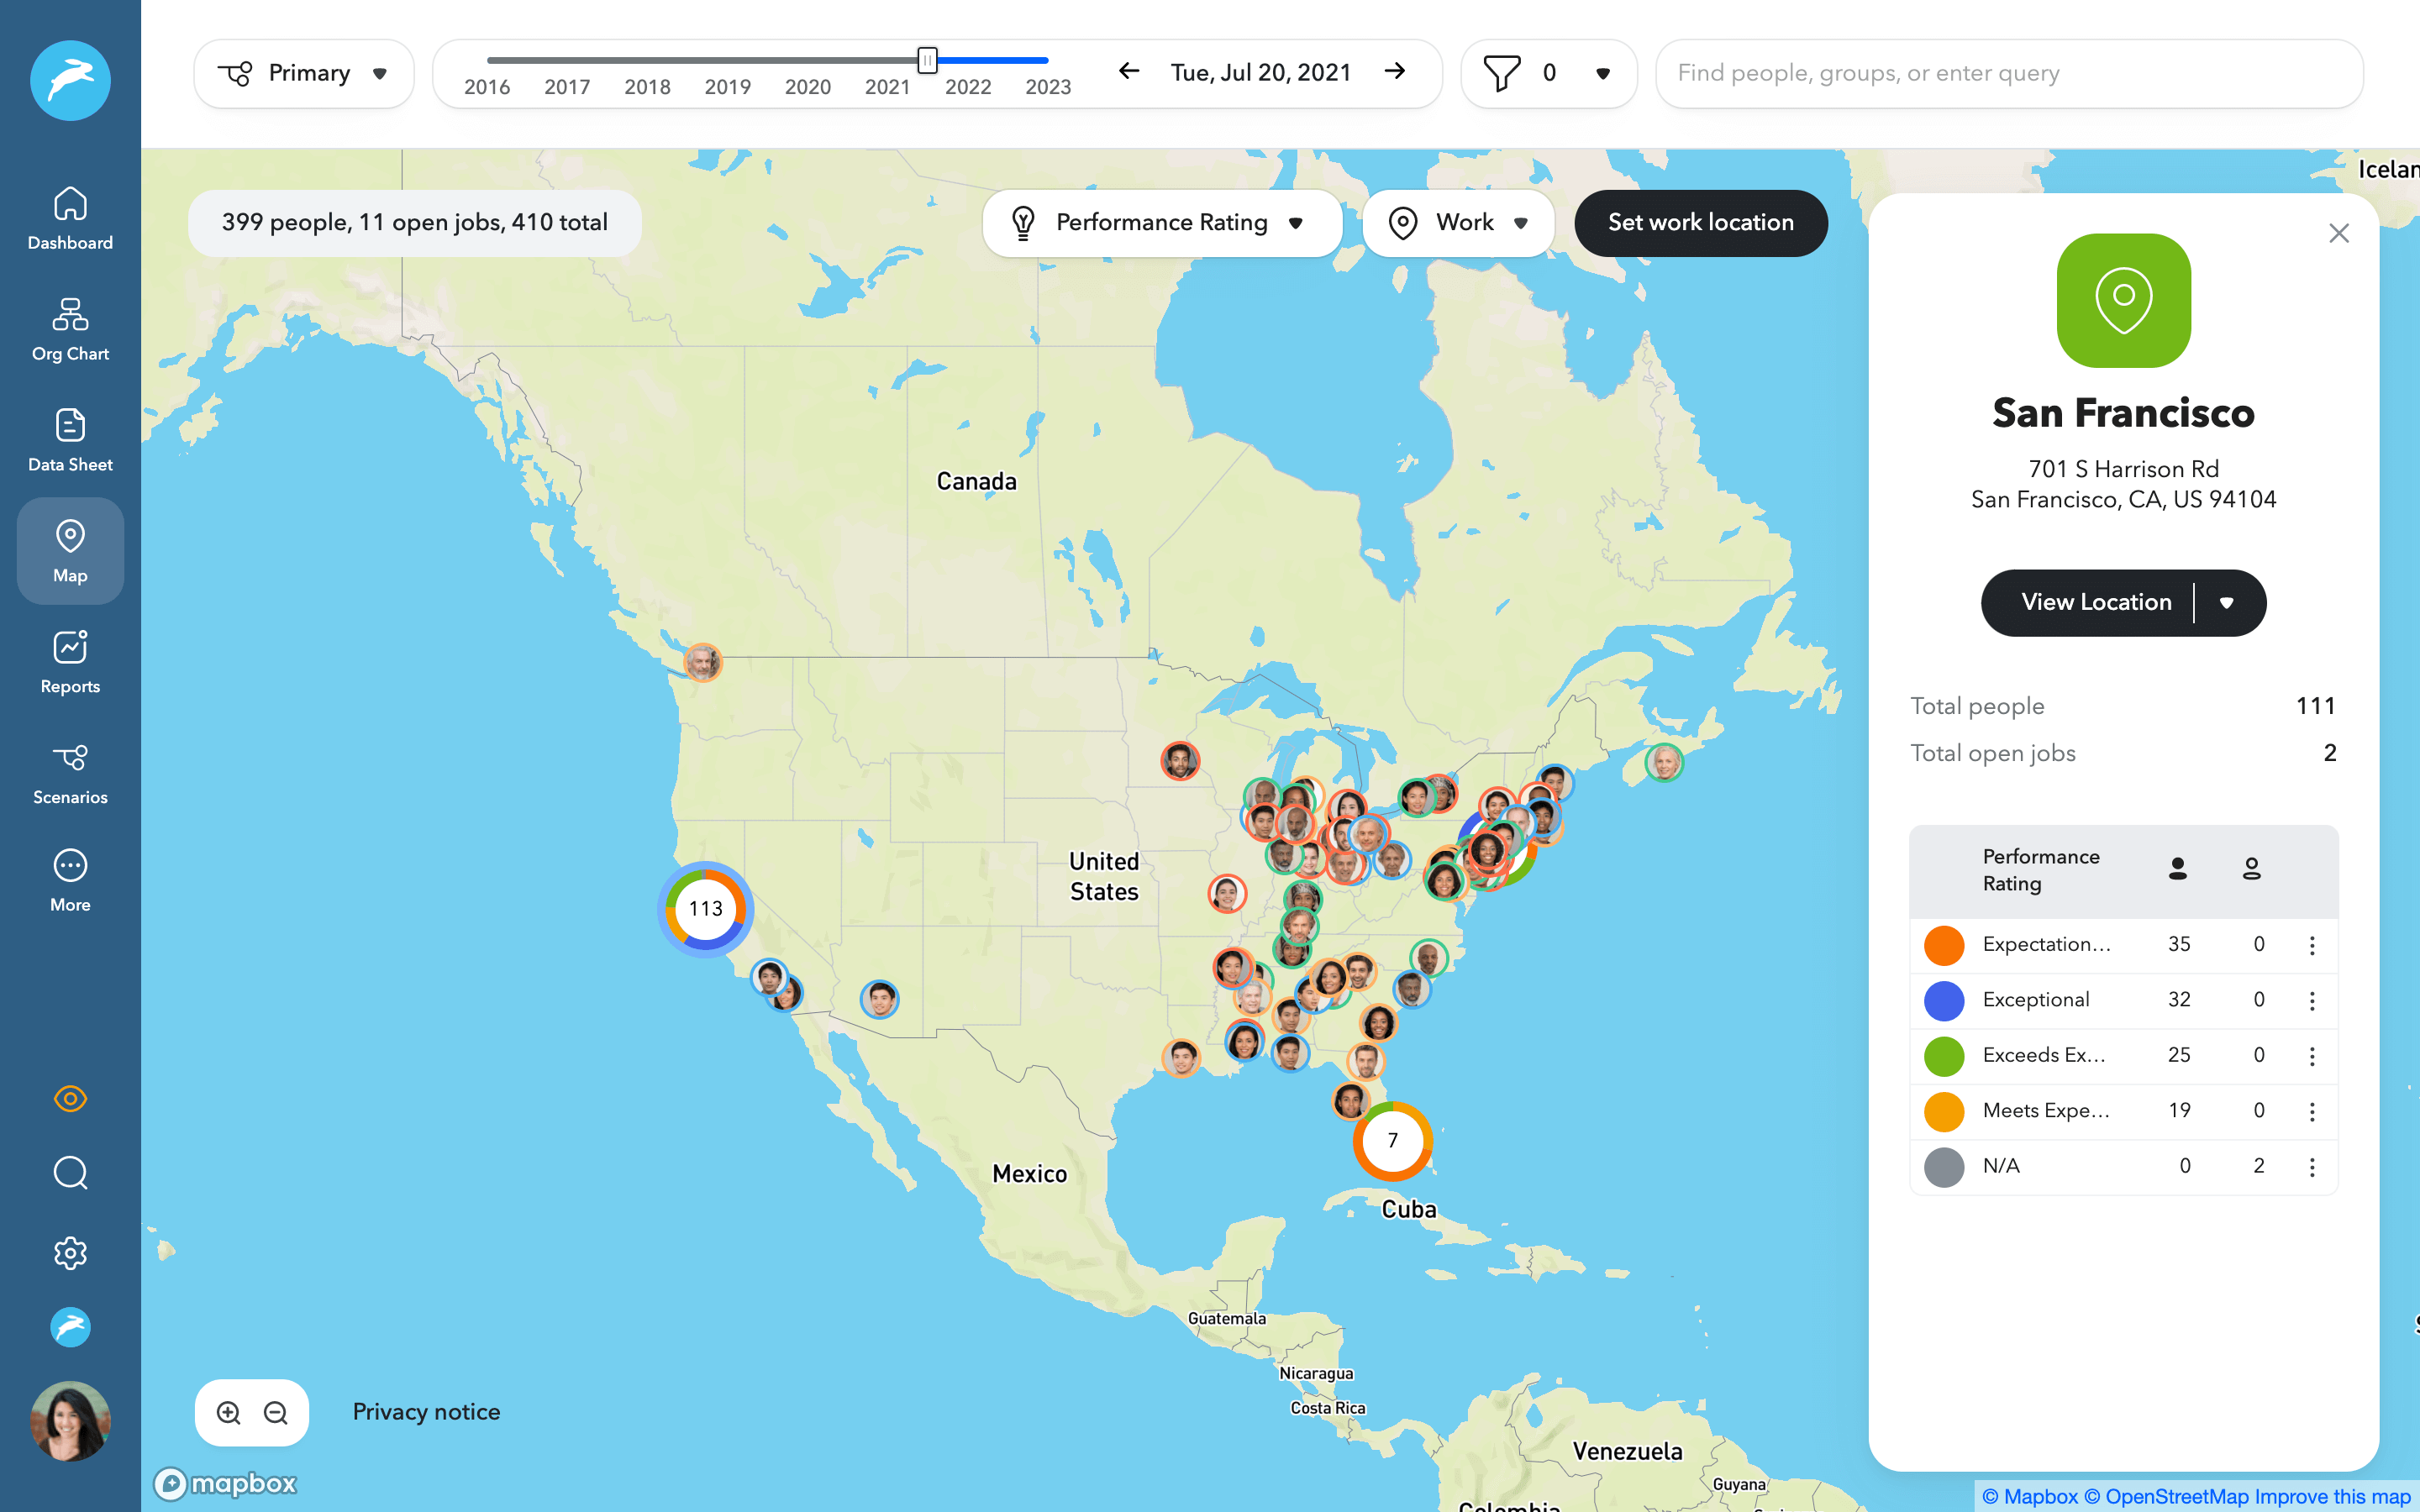Open the Data Sheet view

(x=70, y=440)
